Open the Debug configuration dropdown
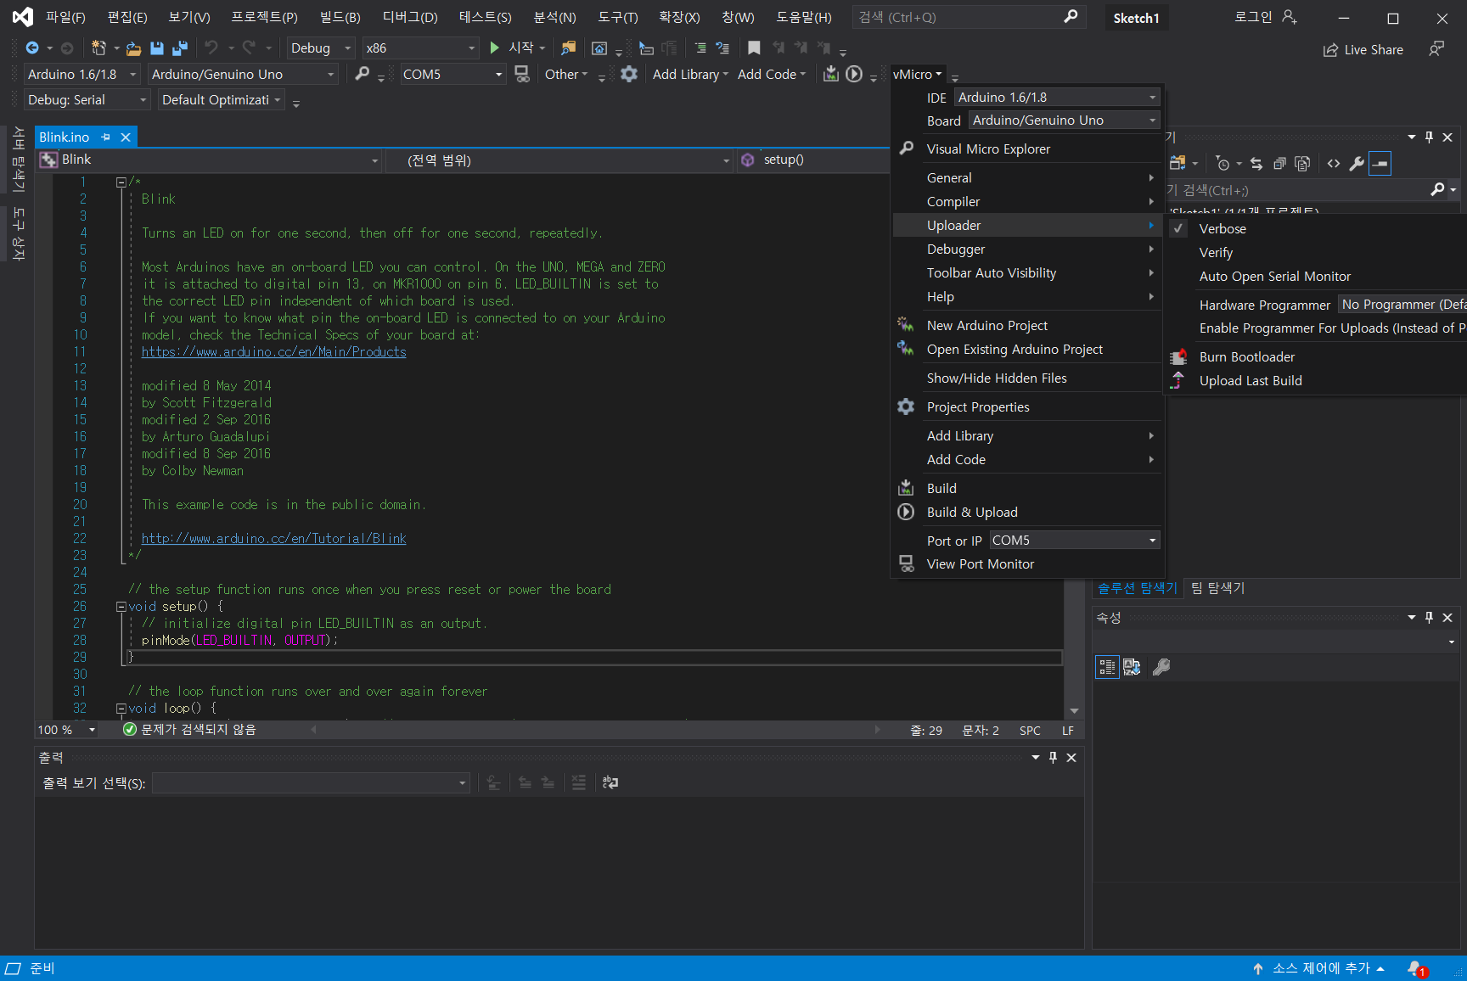 click(320, 48)
